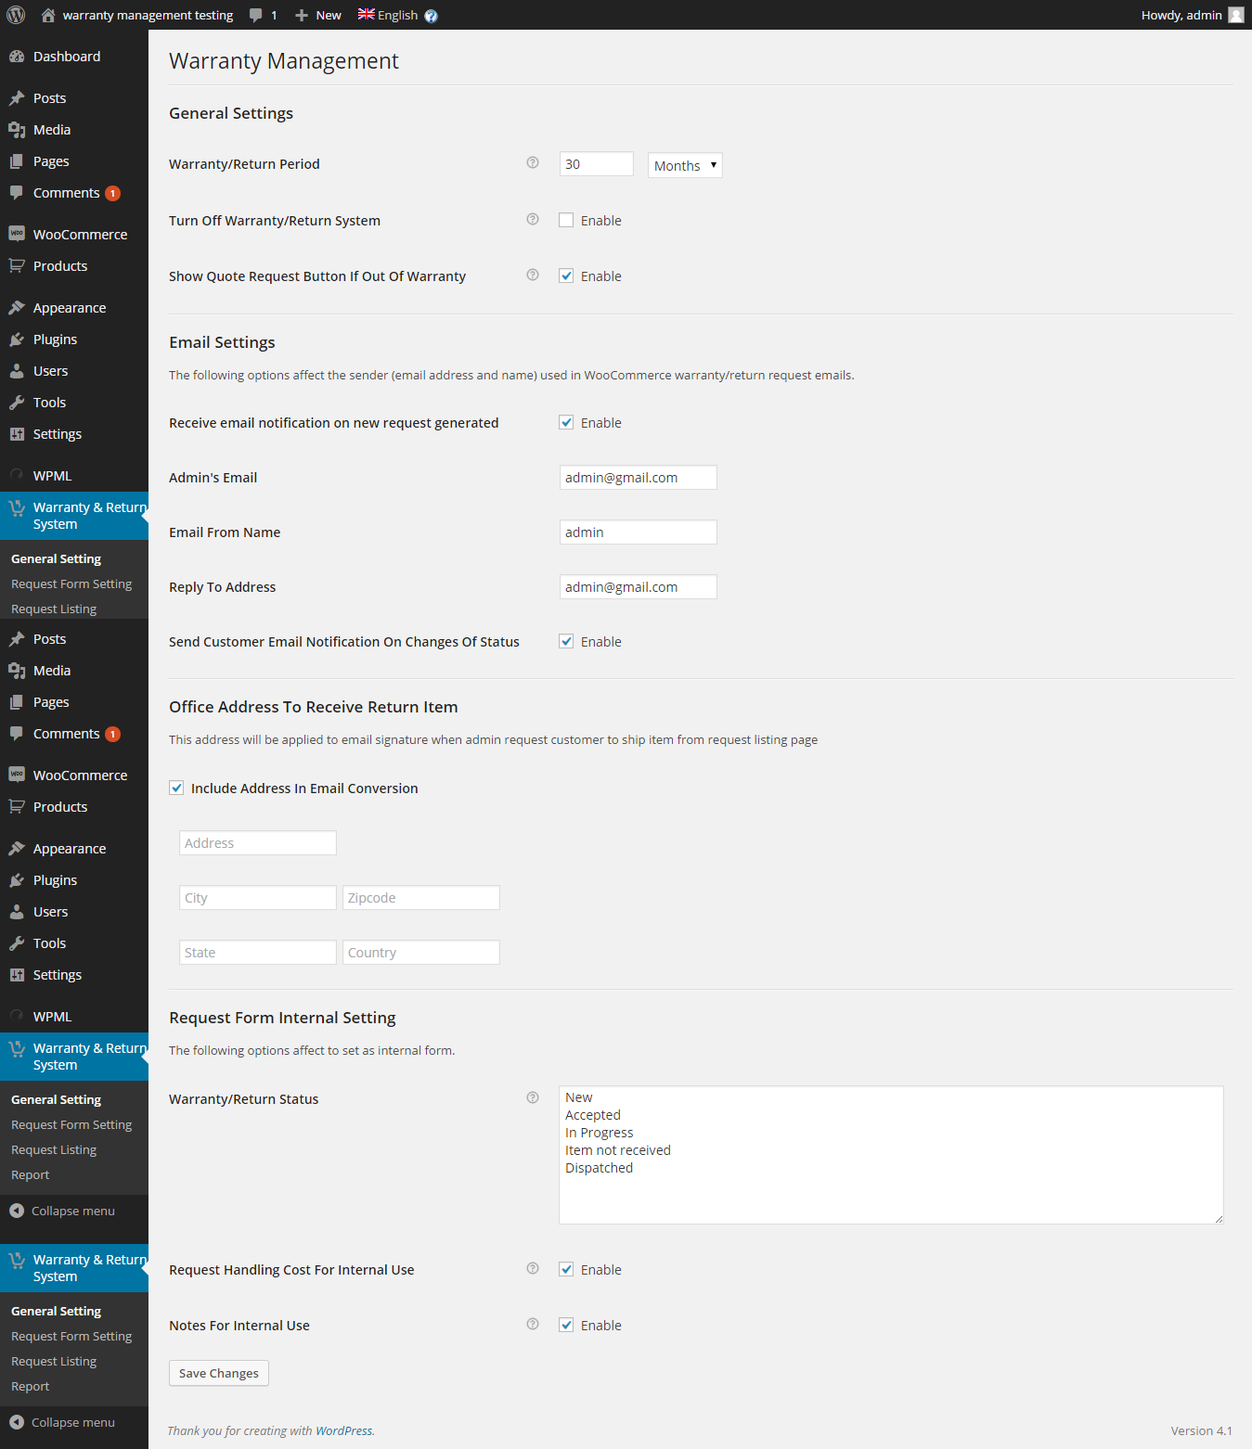The image size is (1252, 1449).
Task: Click the Office Address To Receive Return Item heading
Action: (314, 707)
